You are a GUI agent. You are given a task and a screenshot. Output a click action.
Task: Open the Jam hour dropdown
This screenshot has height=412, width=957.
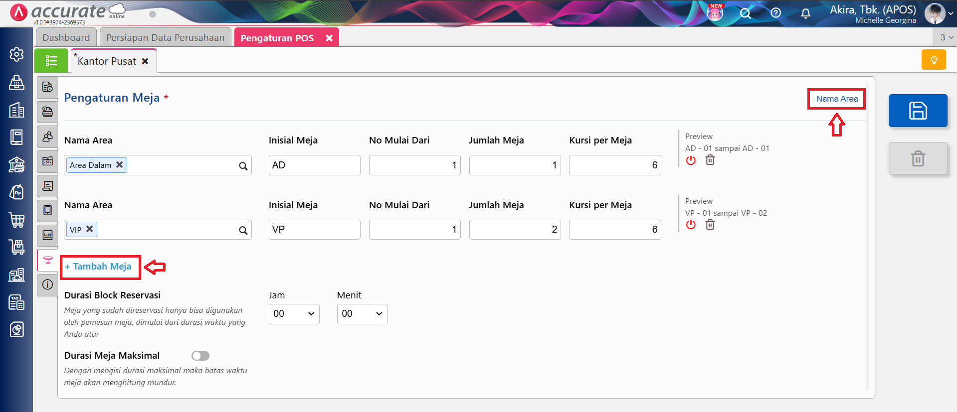(x=294, y=314)
